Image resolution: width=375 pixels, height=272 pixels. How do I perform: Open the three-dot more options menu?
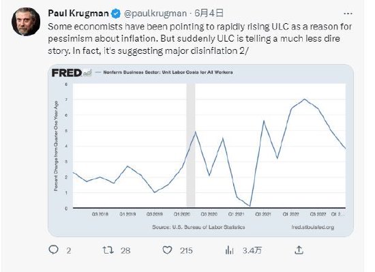[348, 14]
